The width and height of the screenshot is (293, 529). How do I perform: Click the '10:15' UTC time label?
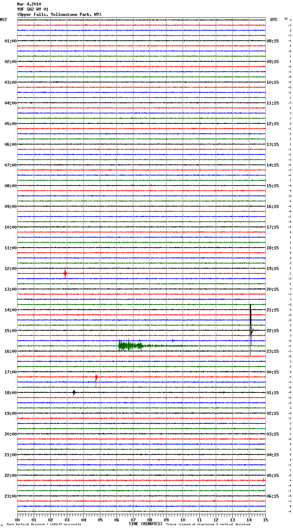273,82
